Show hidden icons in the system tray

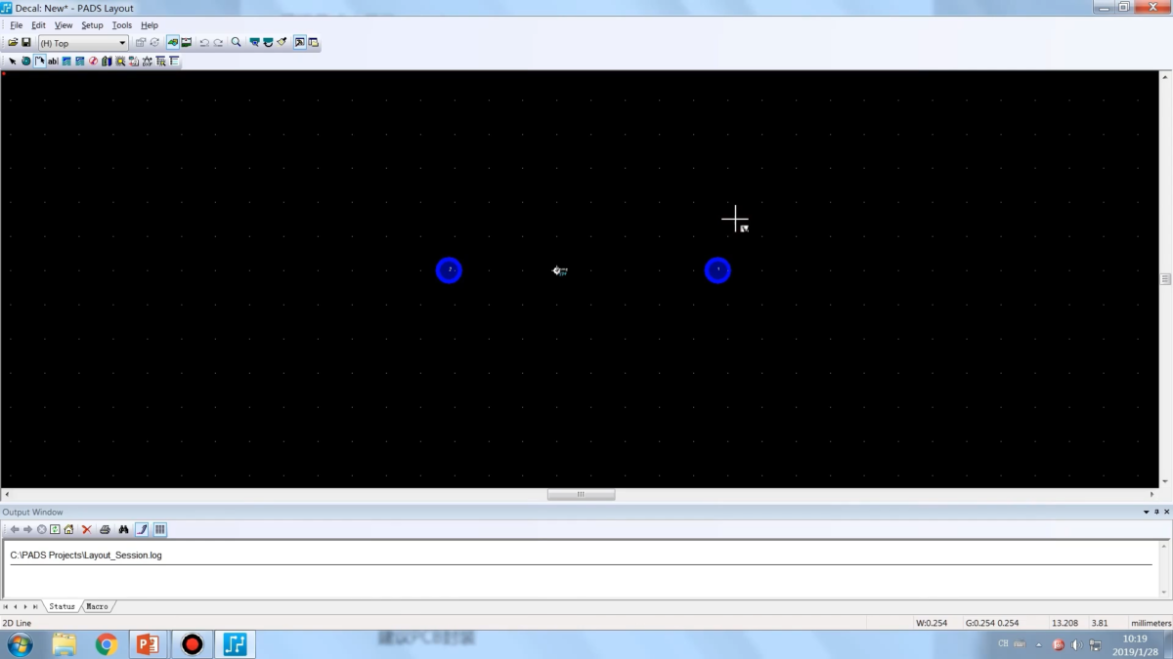(1039, 644)
